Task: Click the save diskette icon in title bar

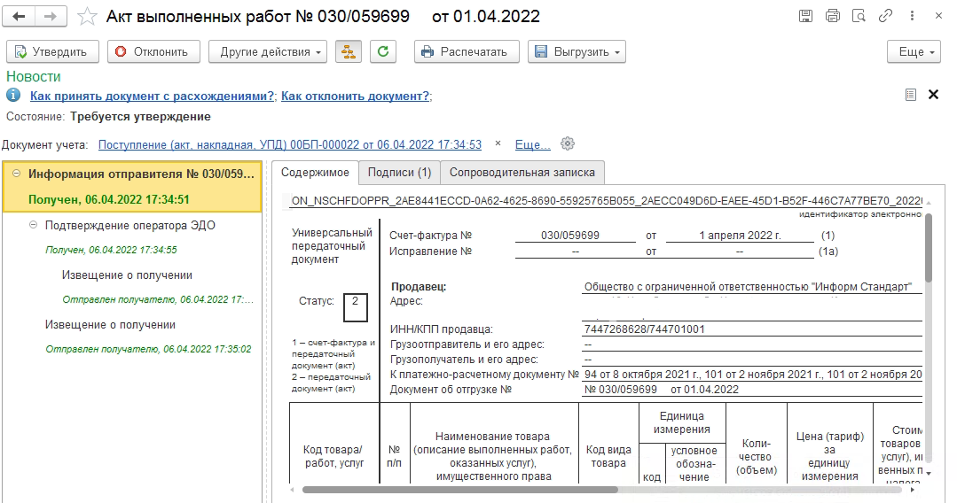Action: click(805, 17)
